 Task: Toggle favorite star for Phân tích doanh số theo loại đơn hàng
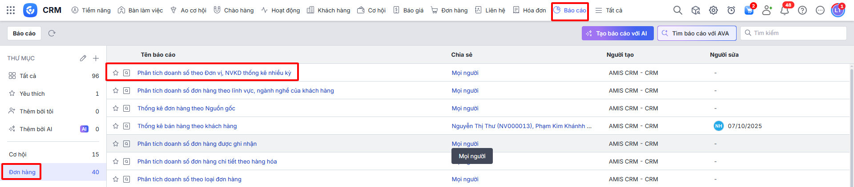tap(116, 179)
